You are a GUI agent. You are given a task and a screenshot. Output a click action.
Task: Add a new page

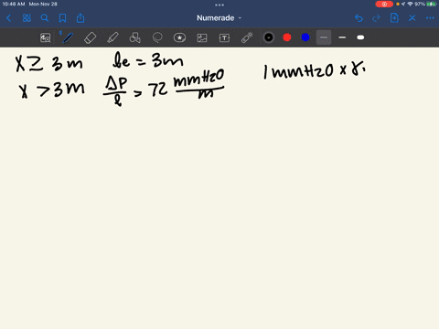coord(394,18)
